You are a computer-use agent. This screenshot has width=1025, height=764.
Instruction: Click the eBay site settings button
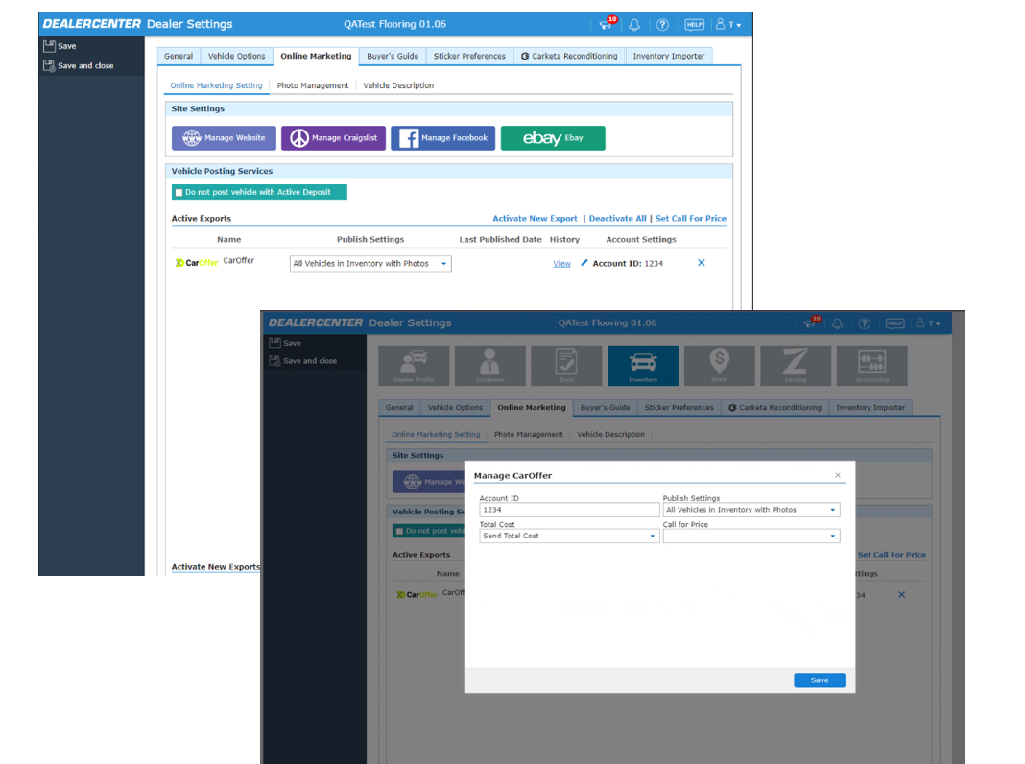[553, 138]
